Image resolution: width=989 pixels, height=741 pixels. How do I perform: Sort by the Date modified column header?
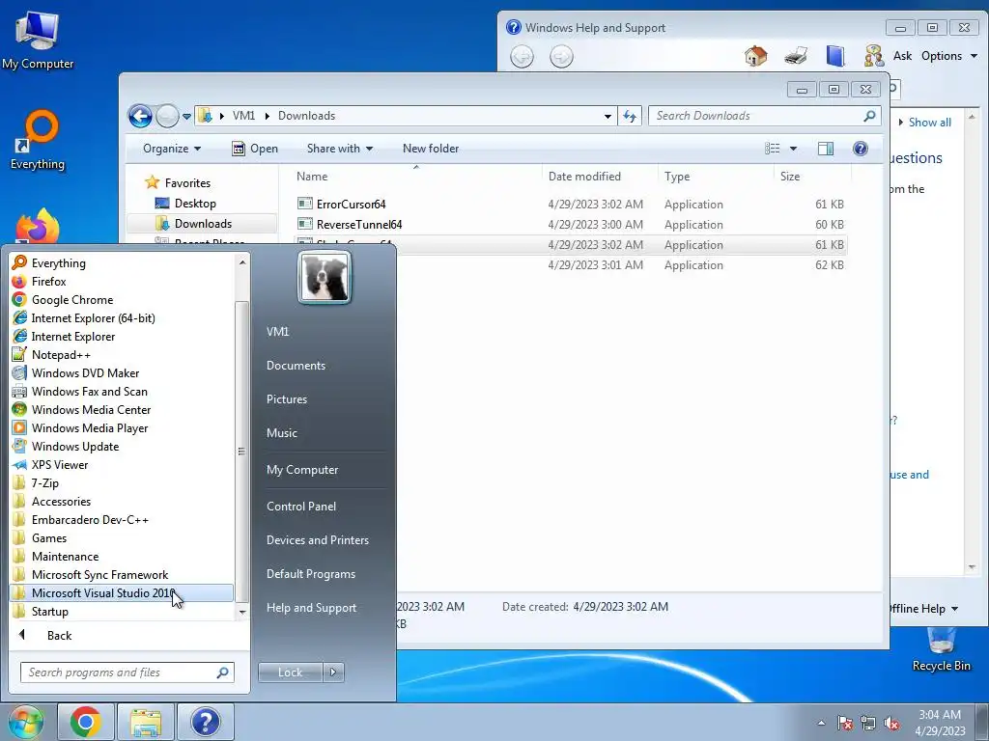(599, 177)
